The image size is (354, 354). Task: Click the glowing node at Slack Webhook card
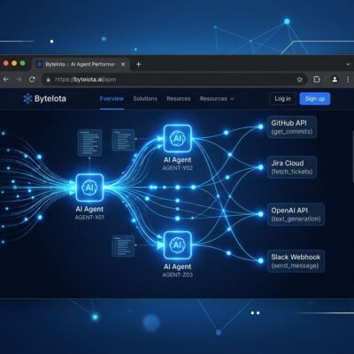pos(260,261)
